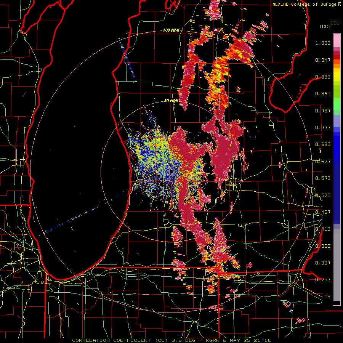The height and width of the screenshot is (343, 343).
Task: Pick the gray segment of the color bar
Action: tap(337, 265)
